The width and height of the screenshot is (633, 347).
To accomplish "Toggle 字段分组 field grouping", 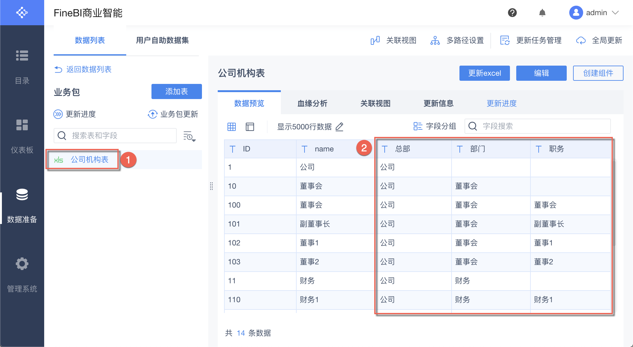I will point(435,126).
